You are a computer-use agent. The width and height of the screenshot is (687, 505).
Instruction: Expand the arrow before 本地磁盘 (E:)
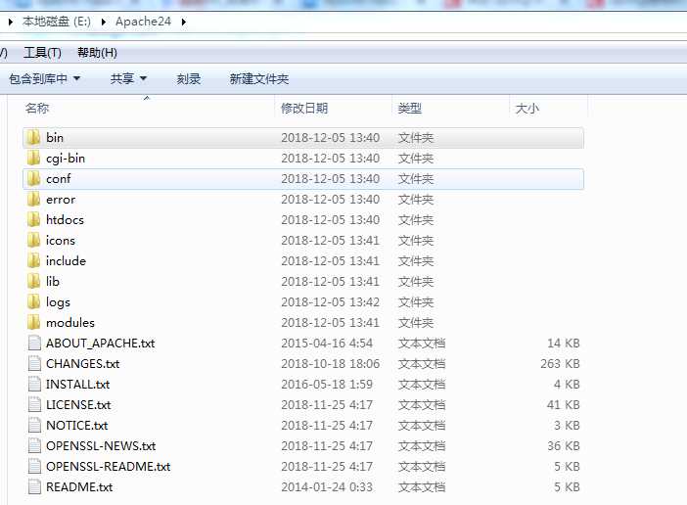tap(11, 22)
